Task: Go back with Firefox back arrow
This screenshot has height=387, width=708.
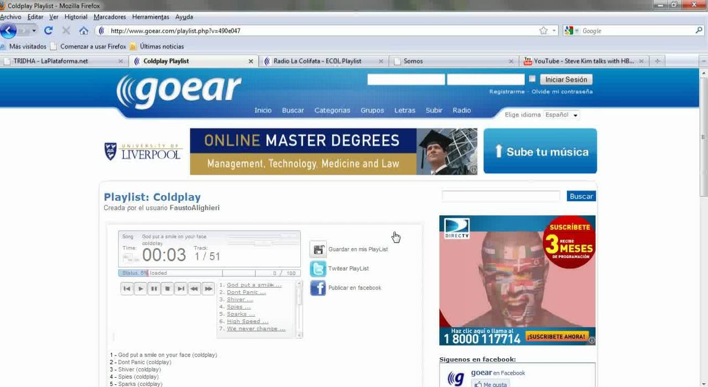Action: pos(9,31)
